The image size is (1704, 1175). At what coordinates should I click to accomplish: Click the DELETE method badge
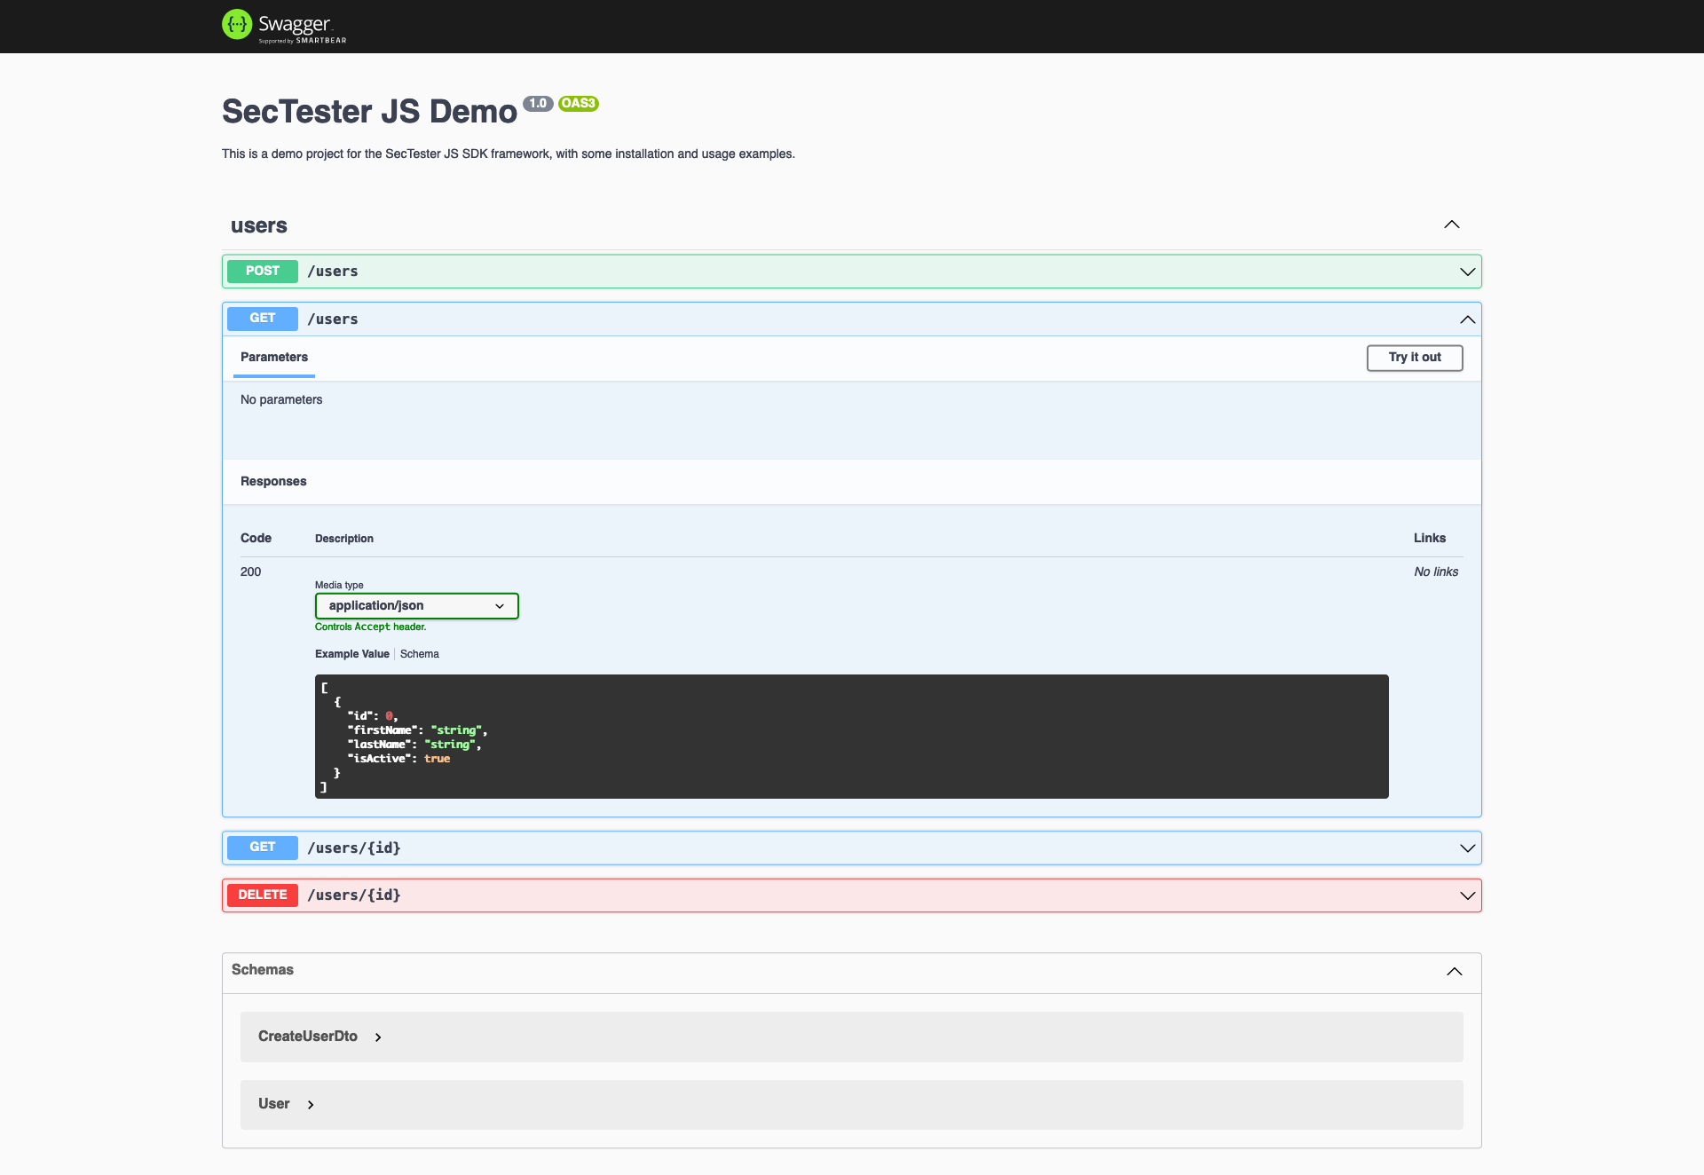coord(263,895)
